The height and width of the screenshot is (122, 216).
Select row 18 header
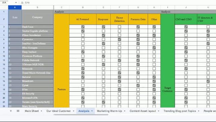(x=4, y=89)
